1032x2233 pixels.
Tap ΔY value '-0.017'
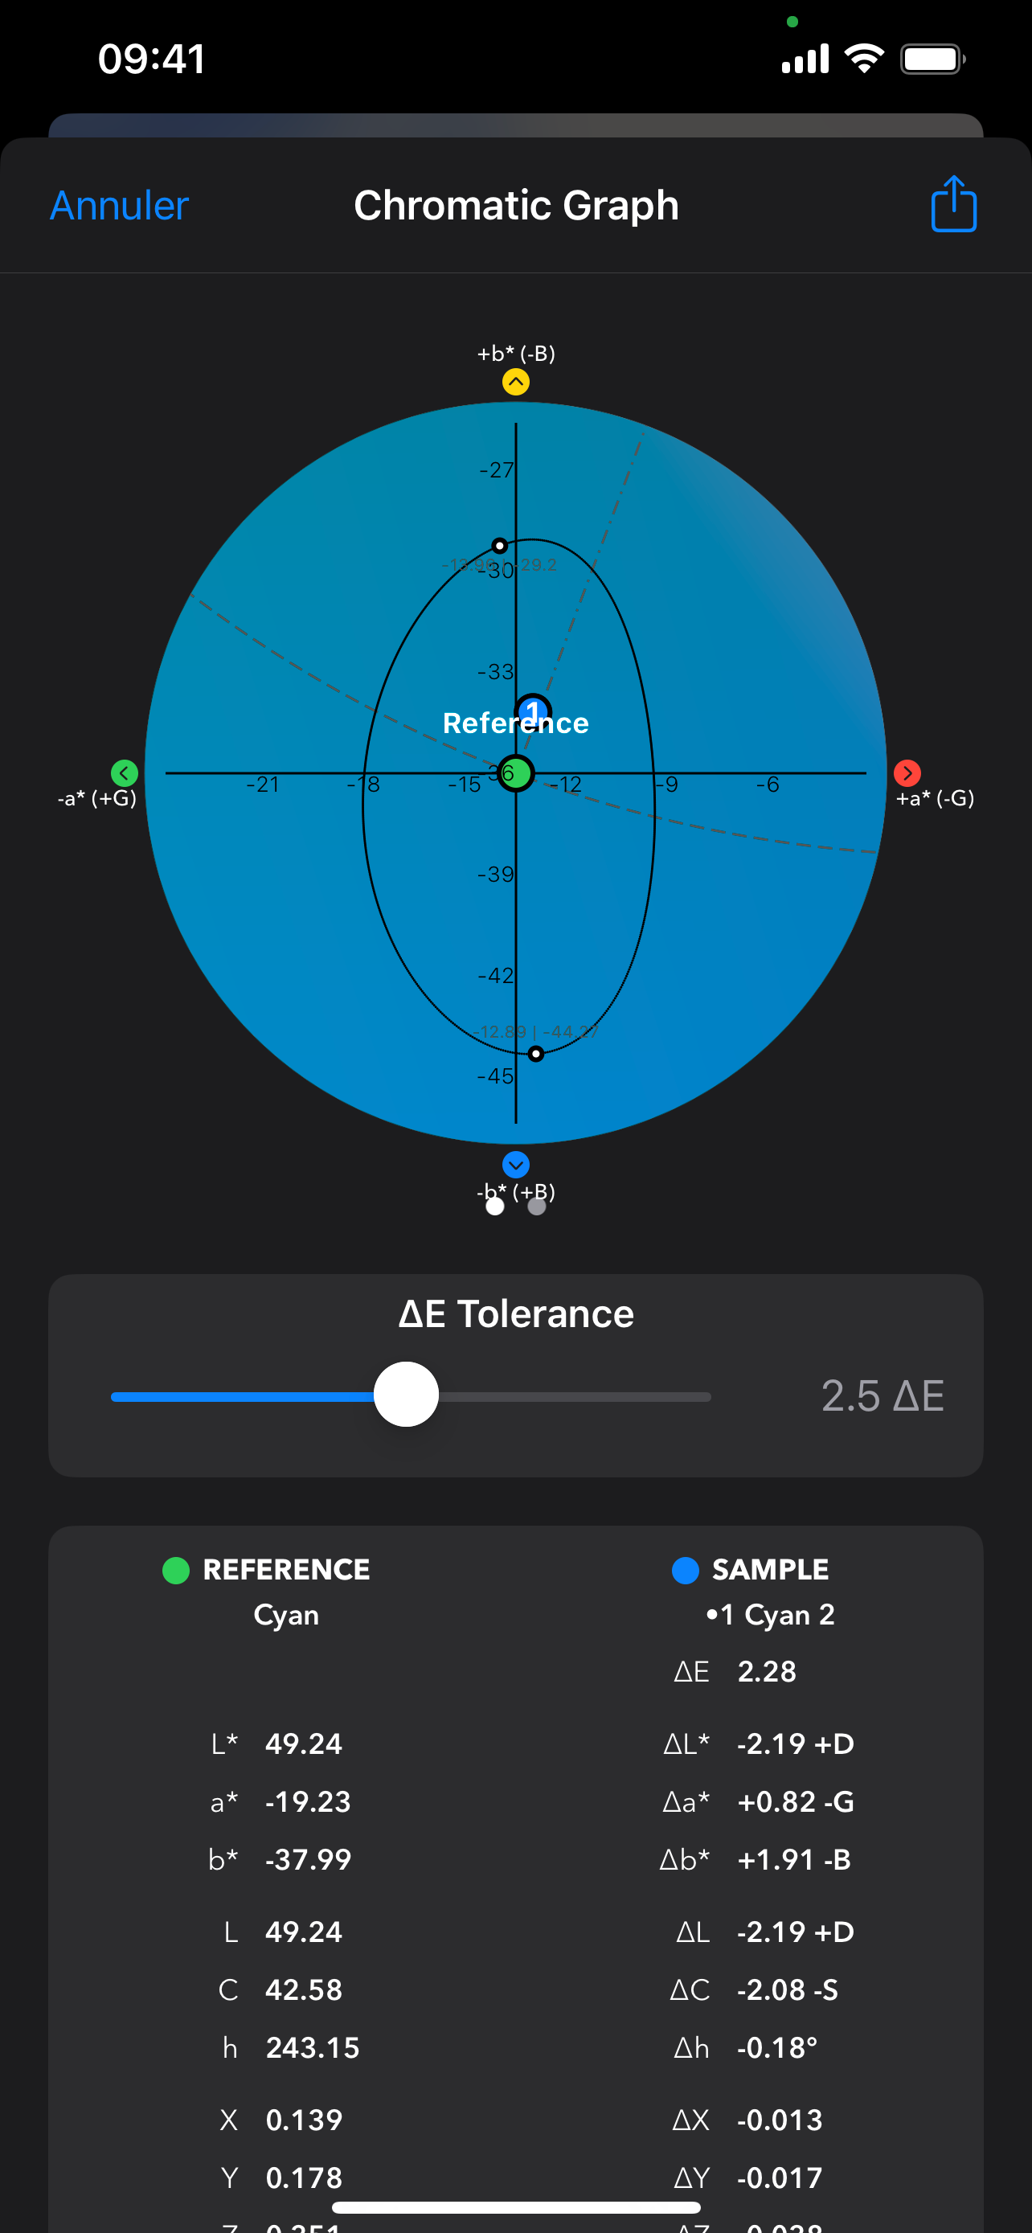pyautogui.click(x=779, y=2178)
